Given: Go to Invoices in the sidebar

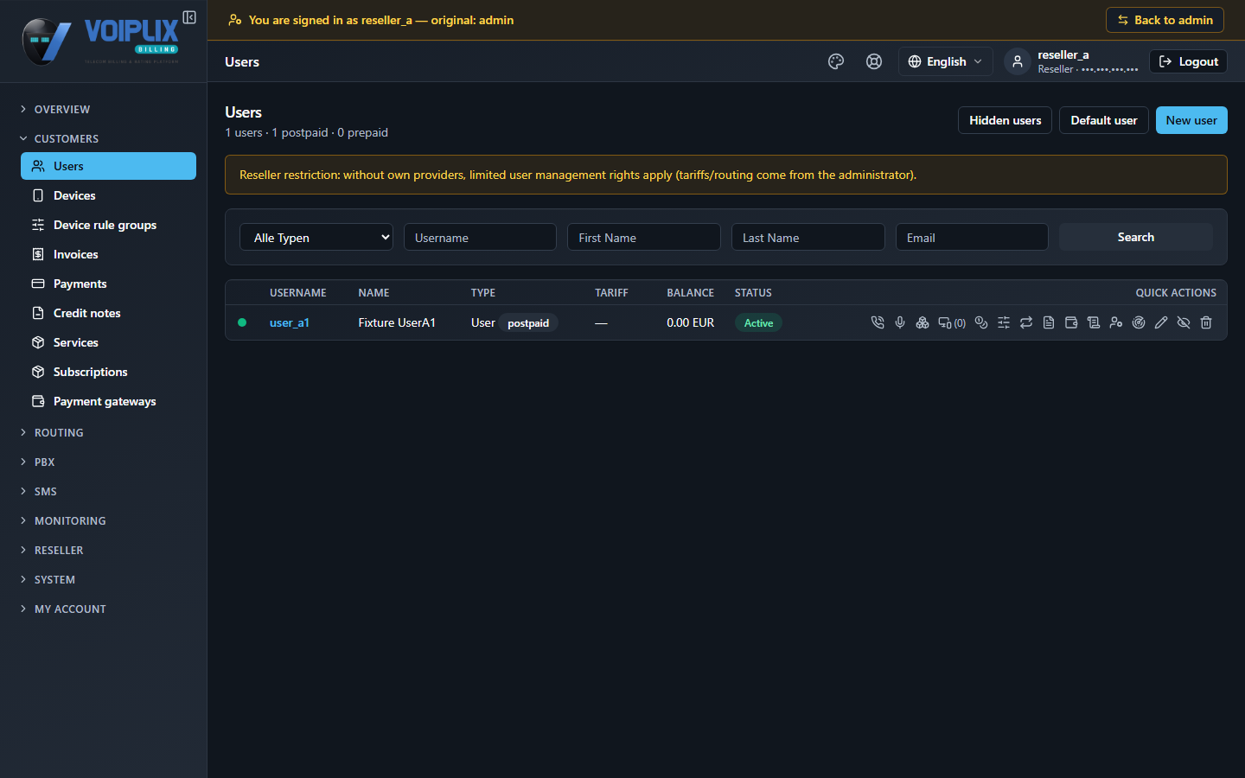Looking at the screenshot, I should [108, 254].
